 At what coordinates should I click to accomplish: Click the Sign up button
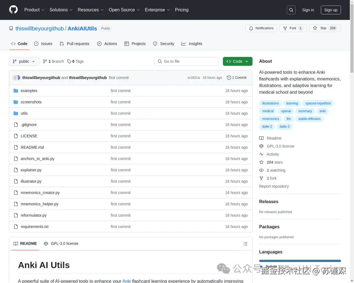tap(331, 10)
